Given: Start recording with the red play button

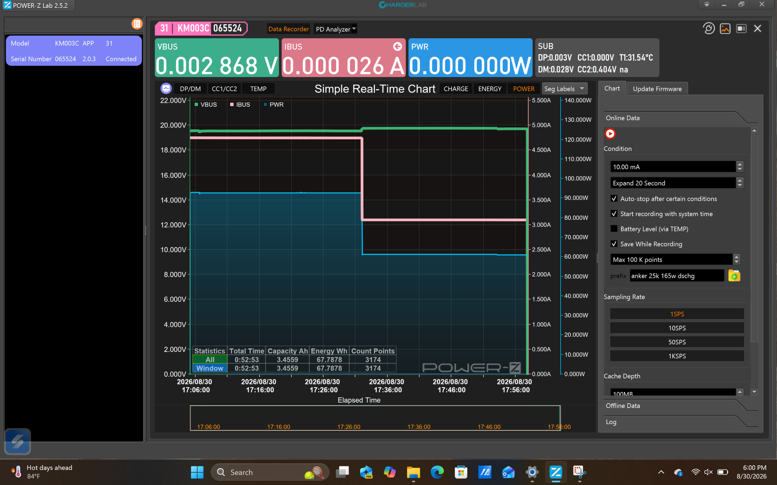Looking at the screenshot, I should tap(610, 134).
